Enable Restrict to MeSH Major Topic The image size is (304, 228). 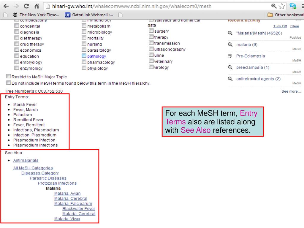(9, 76)
